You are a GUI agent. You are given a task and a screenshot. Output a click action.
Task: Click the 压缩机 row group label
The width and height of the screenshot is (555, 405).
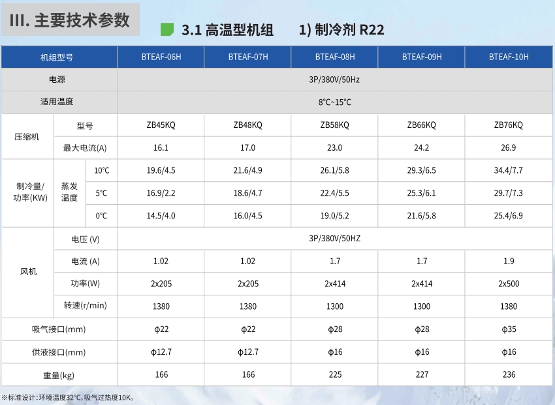[27, 137]
